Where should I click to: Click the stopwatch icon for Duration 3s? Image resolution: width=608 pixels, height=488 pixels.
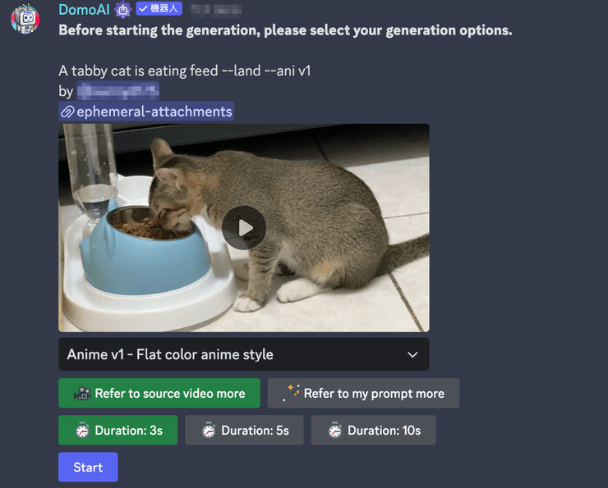click(82, 431)
